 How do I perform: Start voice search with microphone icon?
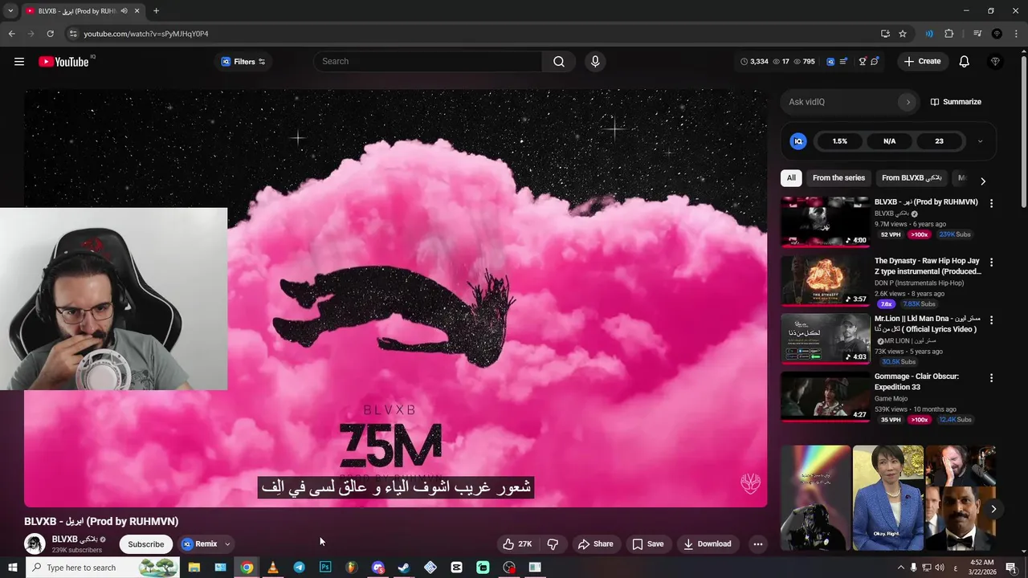[x=595, y=62]
